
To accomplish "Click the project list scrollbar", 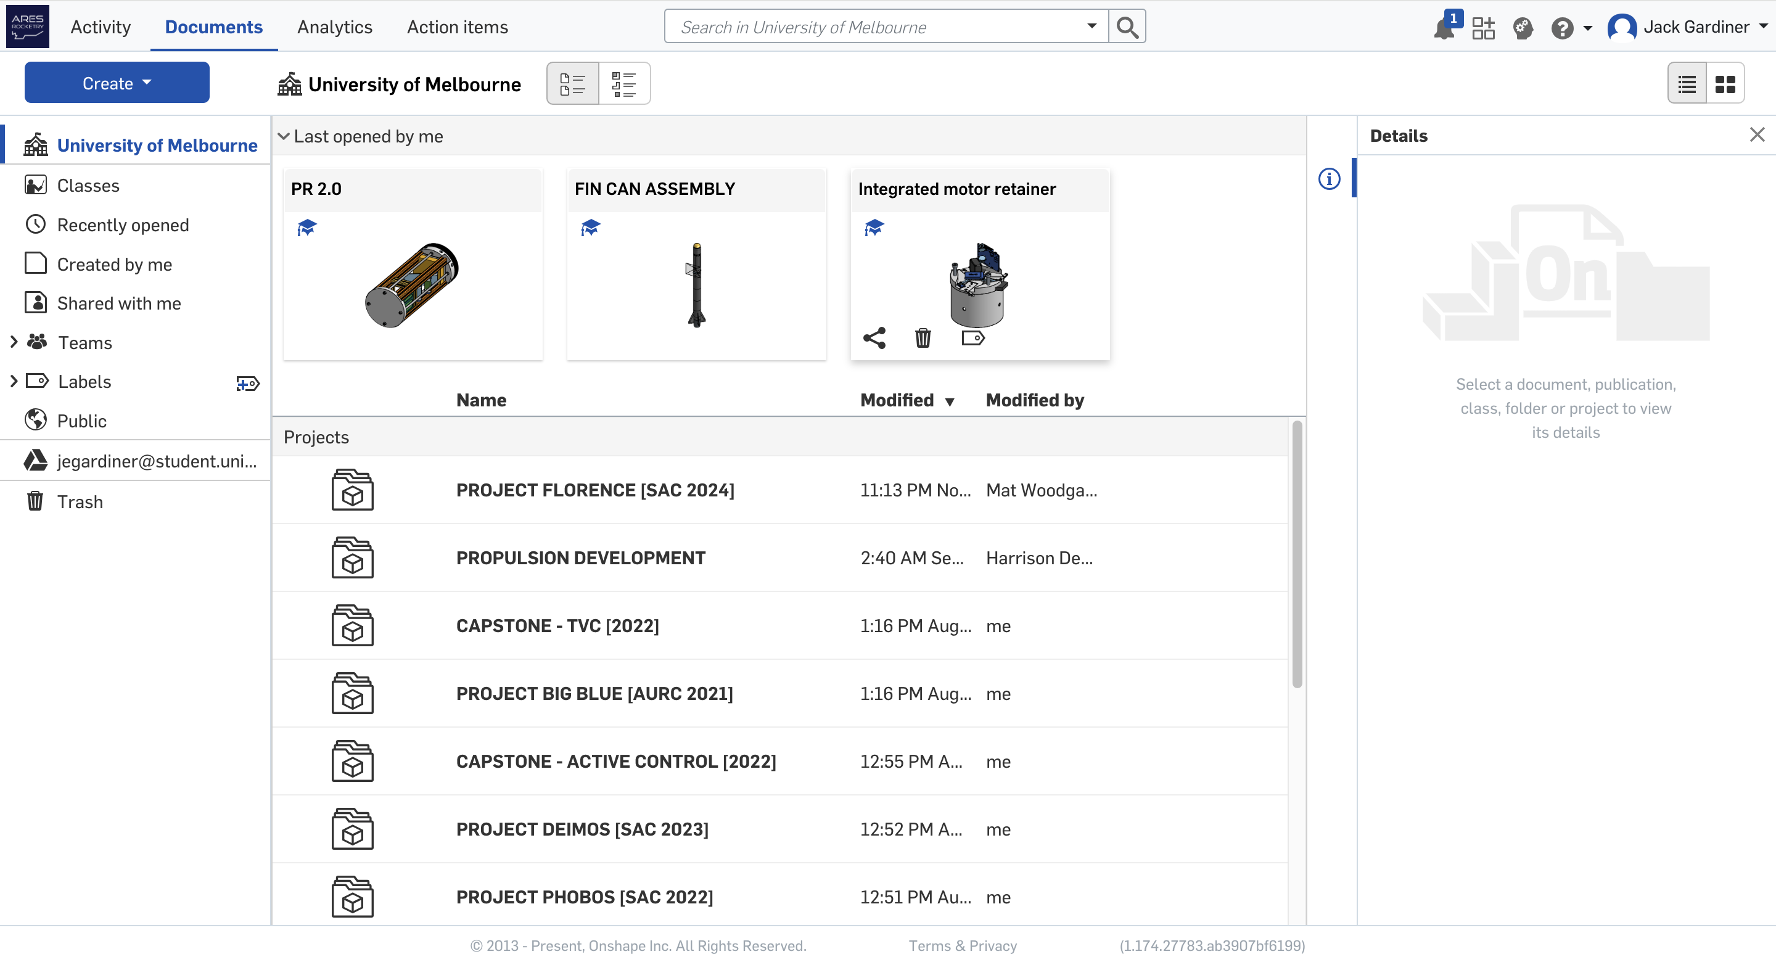I will [1297, 555].
